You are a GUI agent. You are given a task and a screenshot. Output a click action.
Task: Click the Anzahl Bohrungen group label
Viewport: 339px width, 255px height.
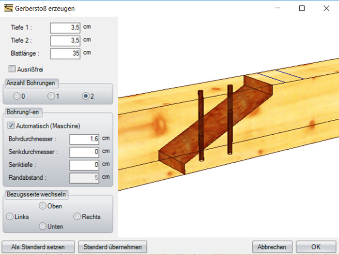click(x=31, y=83)
